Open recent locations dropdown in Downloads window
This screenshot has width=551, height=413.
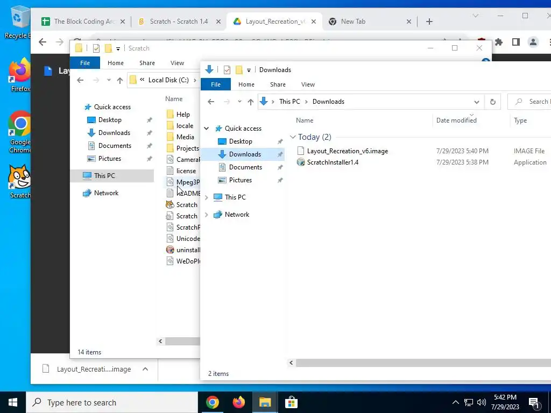click(239, 102)
